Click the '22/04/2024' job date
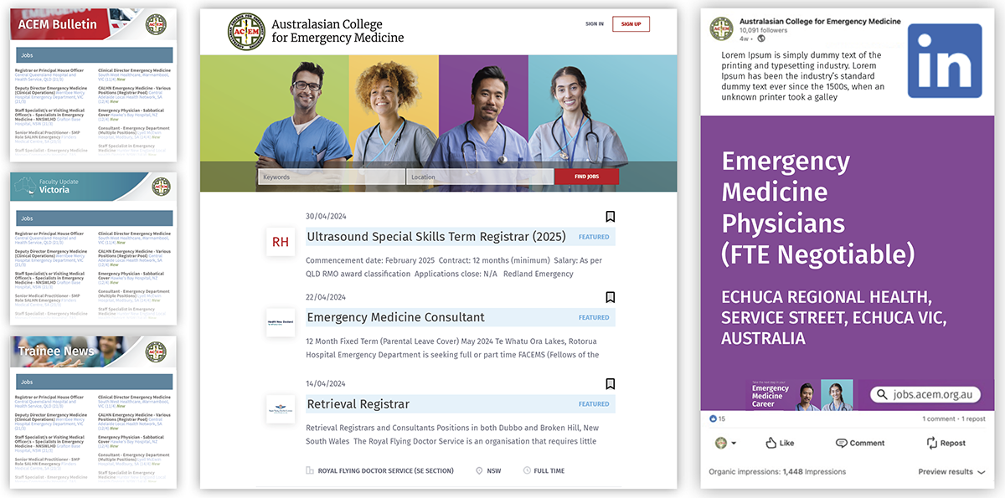Image resolution: width=1005 pixels, height=498 pixels. [x=326, y=297]
